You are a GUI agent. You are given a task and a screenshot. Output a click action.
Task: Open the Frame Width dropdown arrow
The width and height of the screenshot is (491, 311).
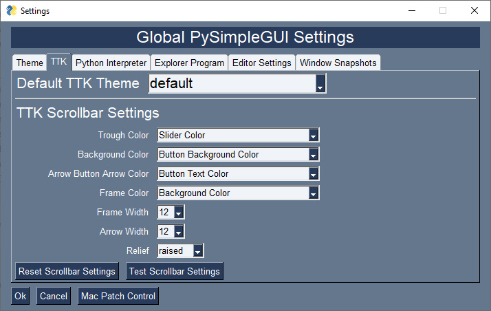tap(179, 212)
